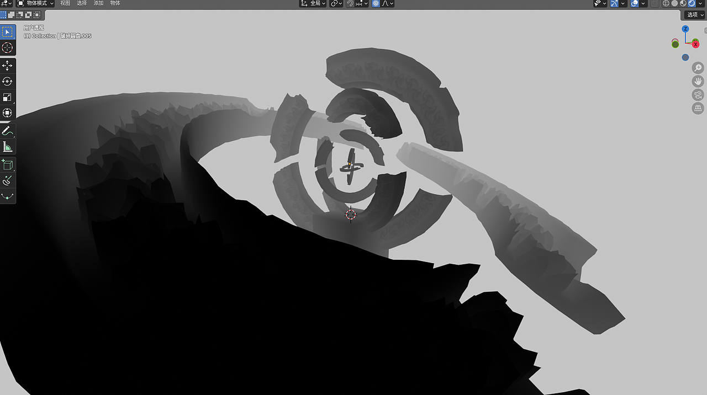Click the zoom view magnifier button
This screenshot has width=707, height=395.
click(698, 67)
